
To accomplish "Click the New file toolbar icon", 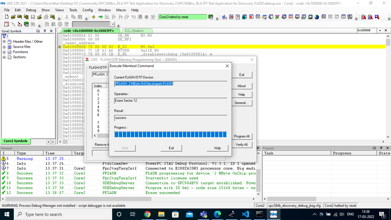I will point(7,17).
